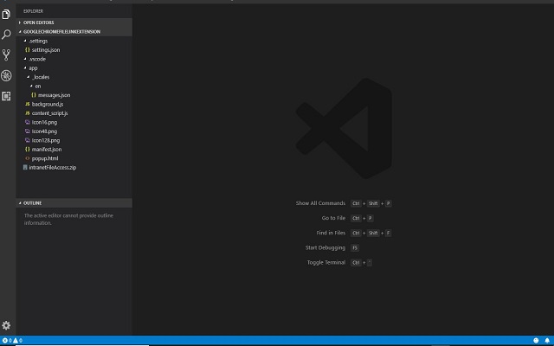Click the JSON icon beside messages.json
The width and height of the screenshot is (554, 346).
[34, 95]
